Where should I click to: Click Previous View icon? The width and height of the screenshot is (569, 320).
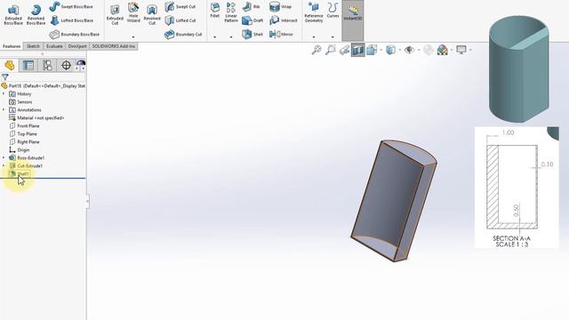pos(344,50)
